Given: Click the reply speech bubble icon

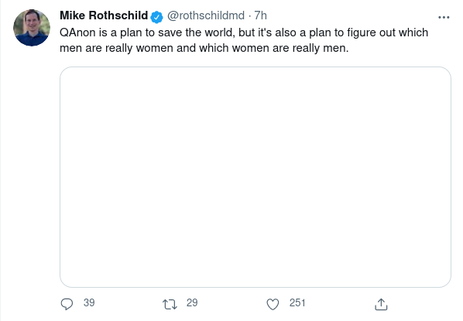Looking at the screenshot, I should click(x=67, y=304).
